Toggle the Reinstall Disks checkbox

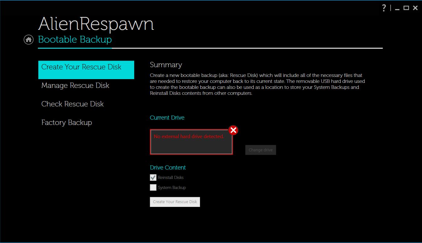(153, 177)
